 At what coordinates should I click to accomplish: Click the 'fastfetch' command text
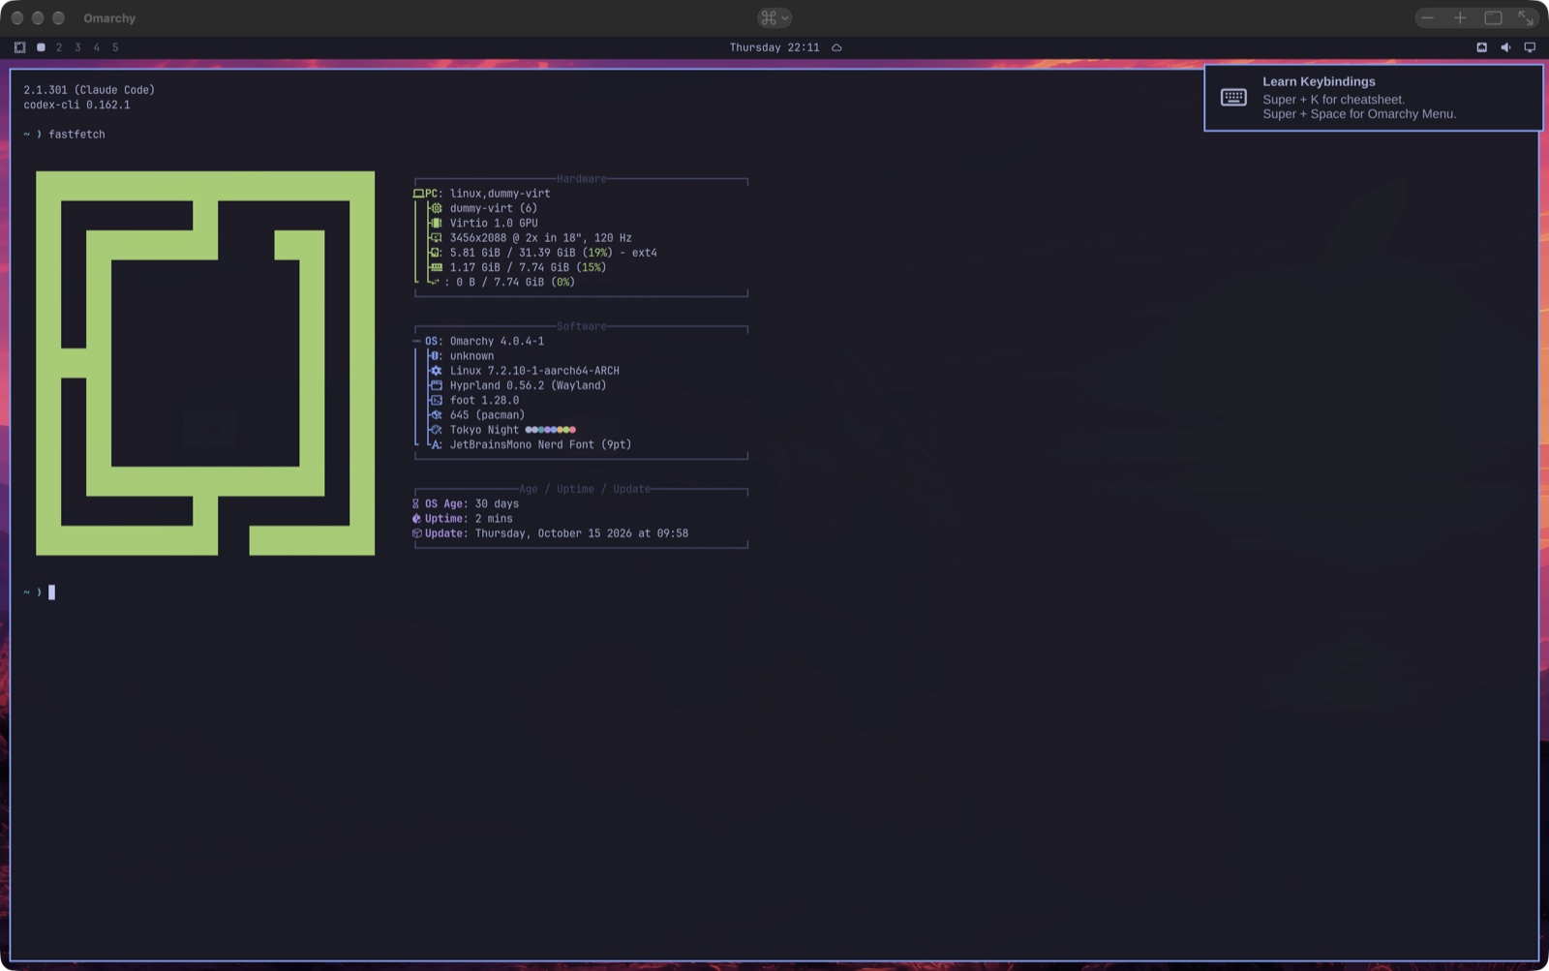coord(76,135)
